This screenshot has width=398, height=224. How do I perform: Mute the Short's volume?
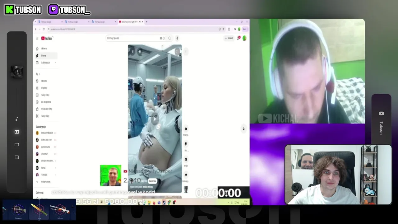[x=140, y=51]
